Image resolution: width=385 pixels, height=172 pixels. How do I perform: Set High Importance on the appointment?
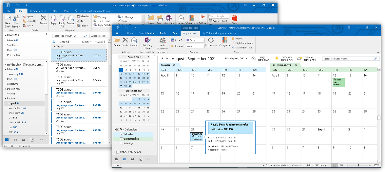[242, 43]
